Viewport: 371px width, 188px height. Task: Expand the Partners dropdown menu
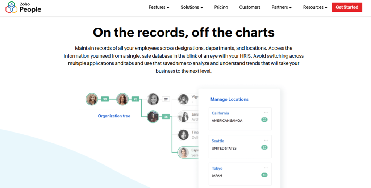coord(281,7)
